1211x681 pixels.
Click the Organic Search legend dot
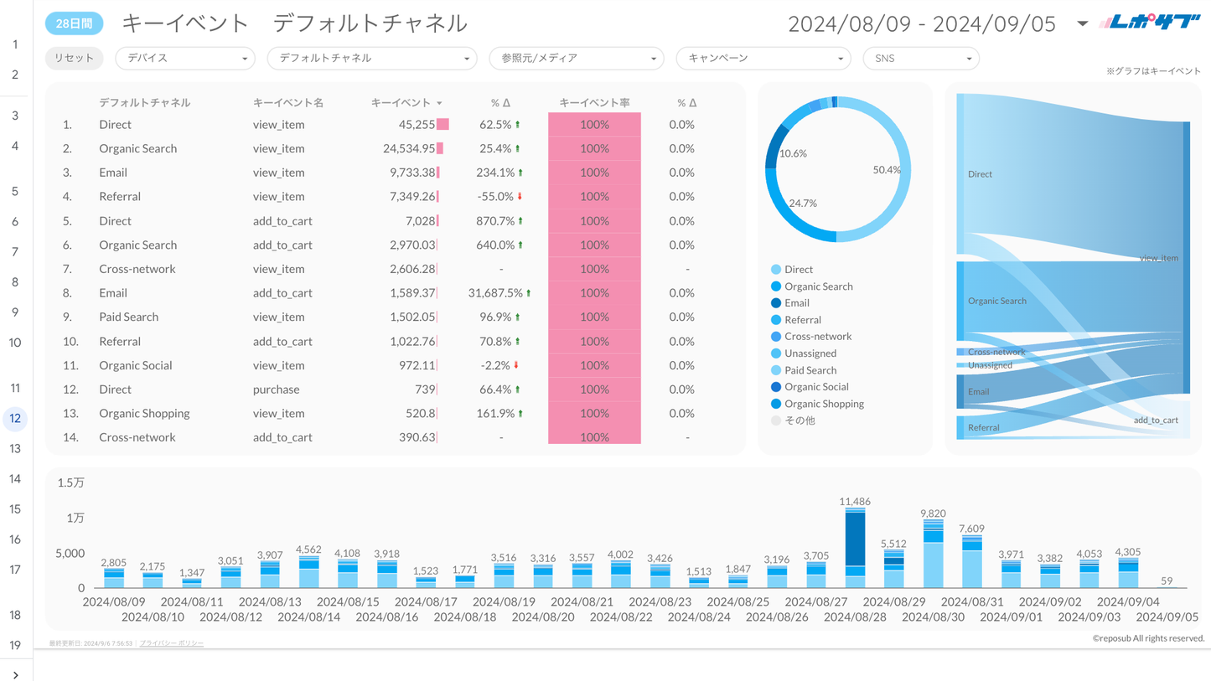[775, 286]
